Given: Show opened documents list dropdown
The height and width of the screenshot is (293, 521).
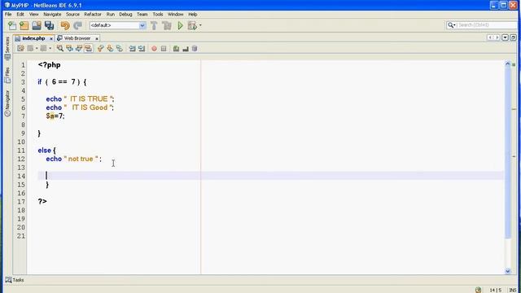Looking at the screenshot, I should [x=505, y=37].
